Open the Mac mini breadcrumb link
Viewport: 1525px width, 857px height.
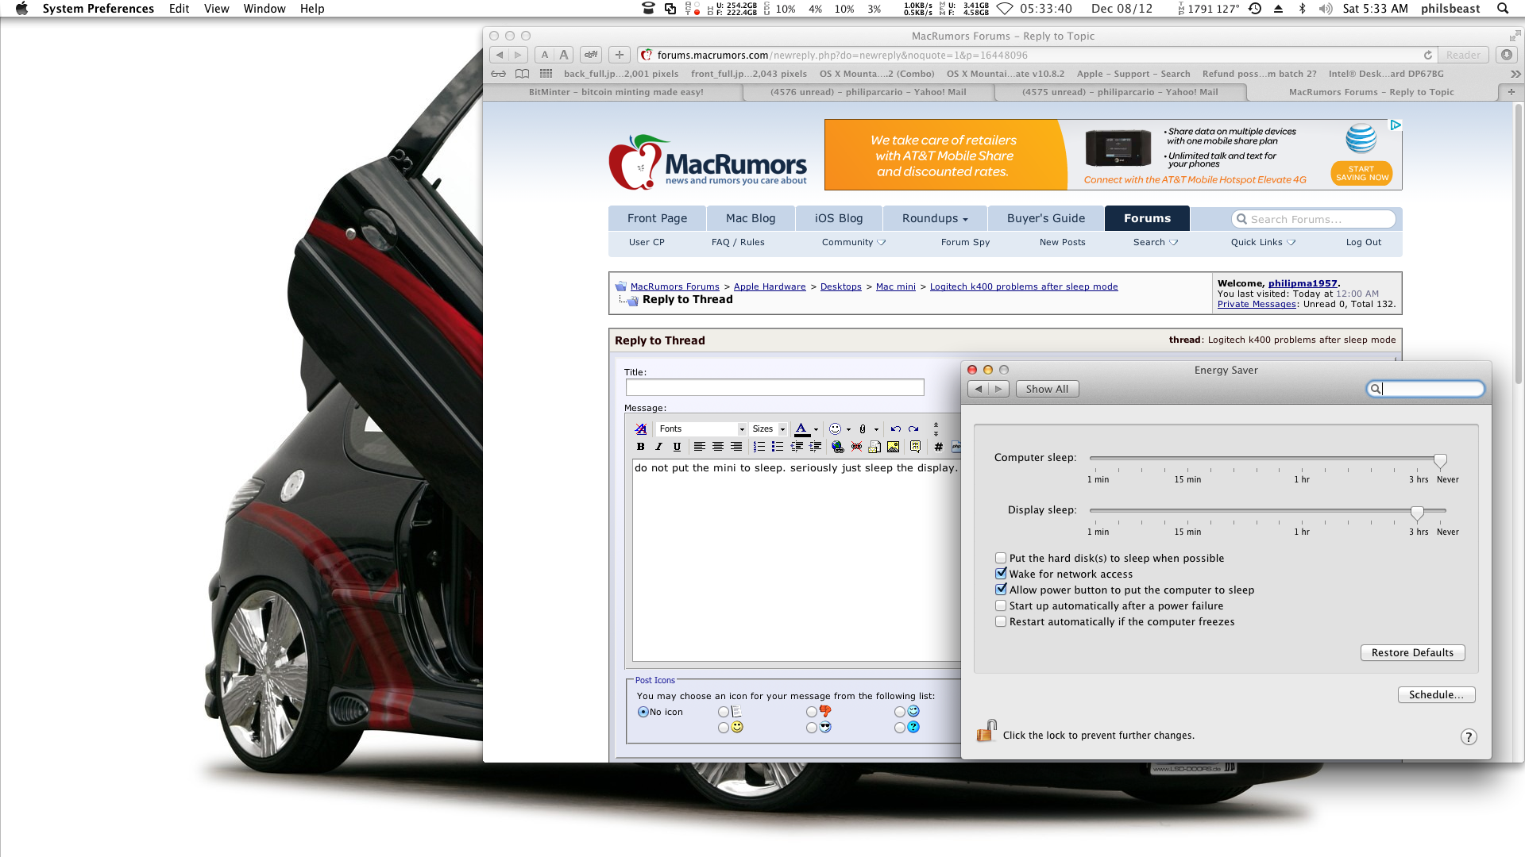pyautogui.click(x=895, y=286)
